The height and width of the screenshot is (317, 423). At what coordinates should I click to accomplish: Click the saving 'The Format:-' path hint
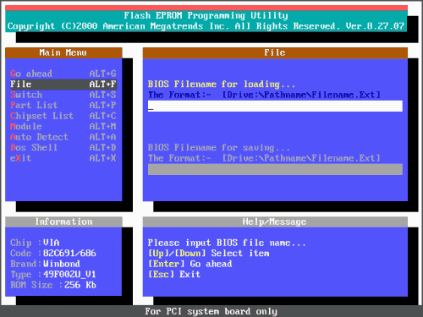264,158
